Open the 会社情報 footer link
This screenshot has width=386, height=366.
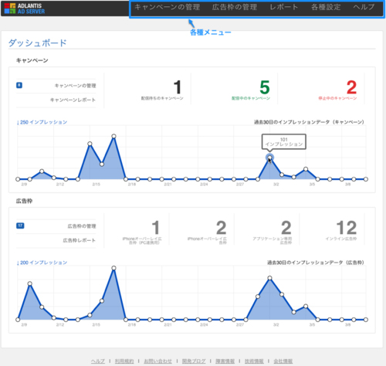283,361
